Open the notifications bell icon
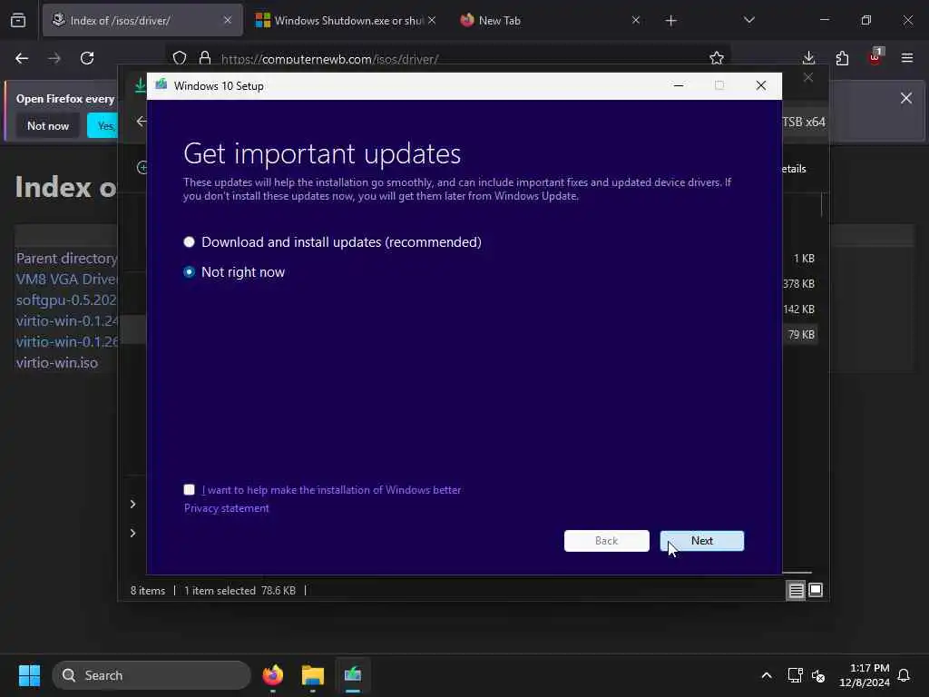929x697 pixels. click(904, 675)
